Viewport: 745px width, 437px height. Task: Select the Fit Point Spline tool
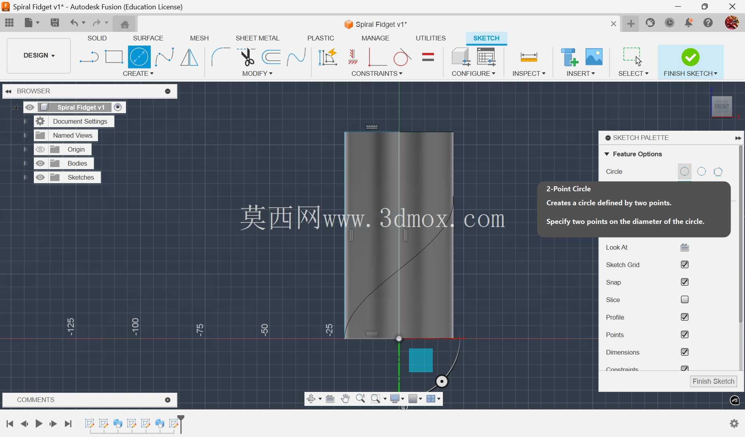[x=164, y=57]
